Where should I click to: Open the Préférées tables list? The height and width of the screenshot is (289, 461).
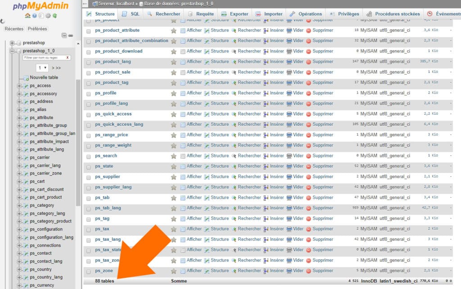(37, 29)
